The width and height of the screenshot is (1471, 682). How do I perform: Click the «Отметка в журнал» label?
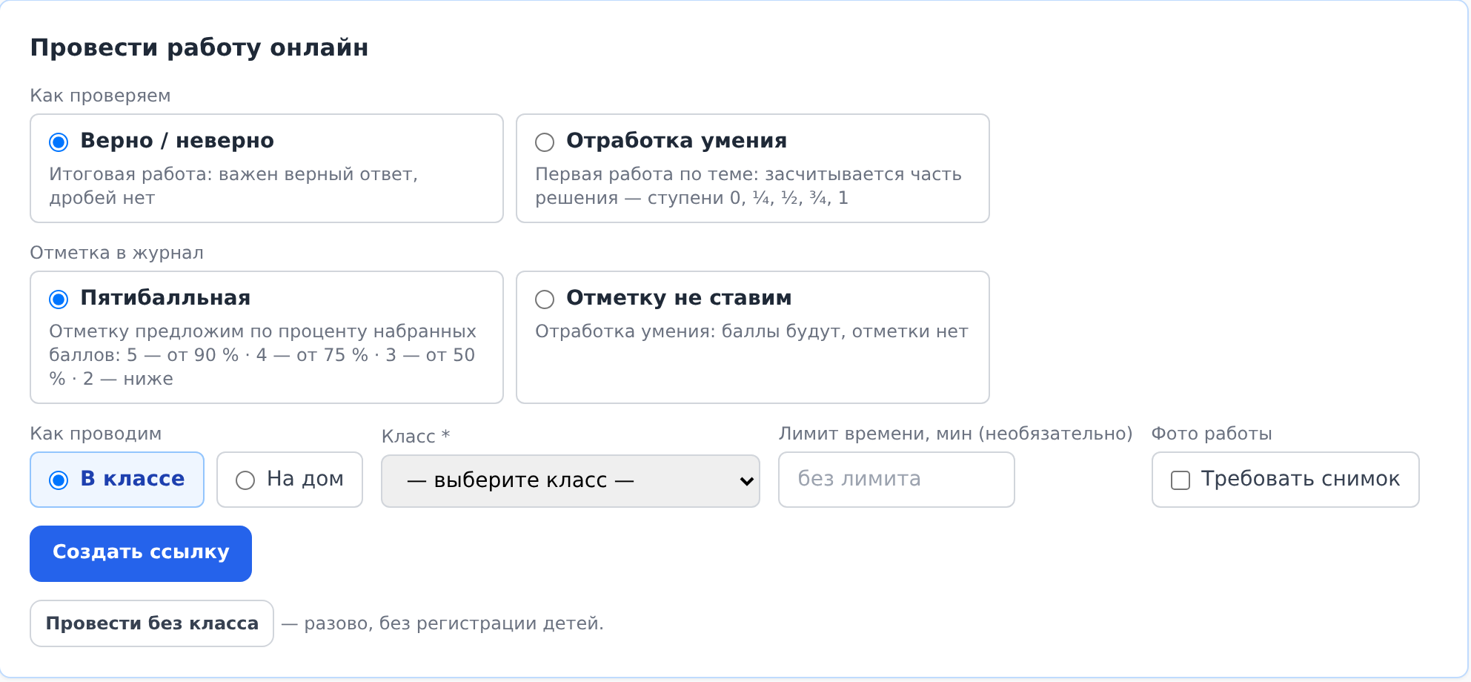click(x=116, y=253)
